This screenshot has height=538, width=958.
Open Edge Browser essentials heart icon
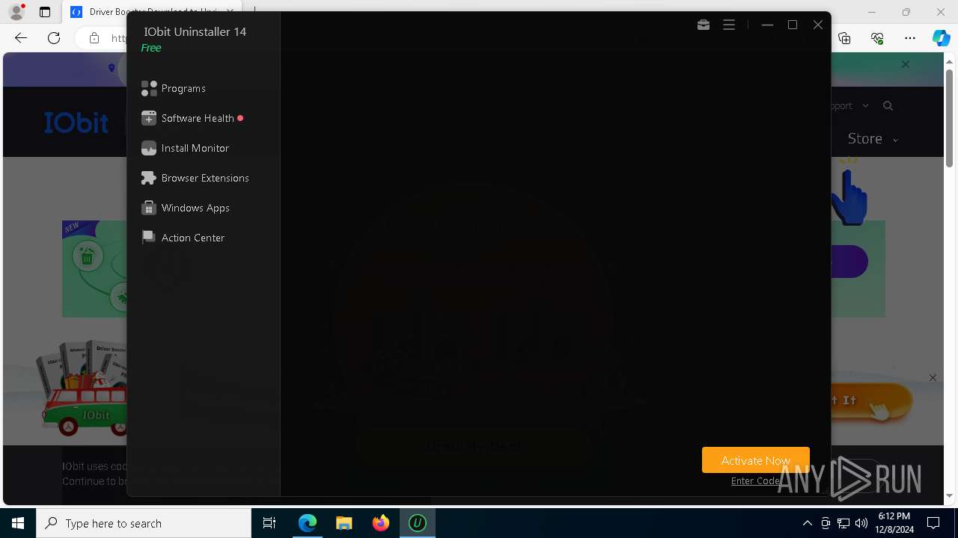click(x=877, y=38)
